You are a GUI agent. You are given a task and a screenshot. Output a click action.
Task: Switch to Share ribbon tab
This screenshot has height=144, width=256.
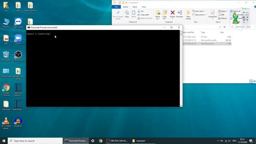pyautogui.click(x=135, y=7)
